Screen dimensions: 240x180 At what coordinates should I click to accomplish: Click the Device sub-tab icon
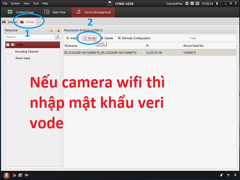tap(4, 22)
